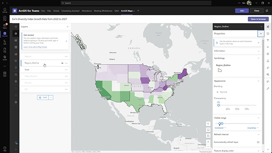Toggle Automatically refresh layer switch

point(258,142)
